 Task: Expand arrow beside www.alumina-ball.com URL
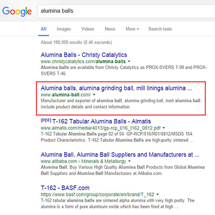pos(94,95)
